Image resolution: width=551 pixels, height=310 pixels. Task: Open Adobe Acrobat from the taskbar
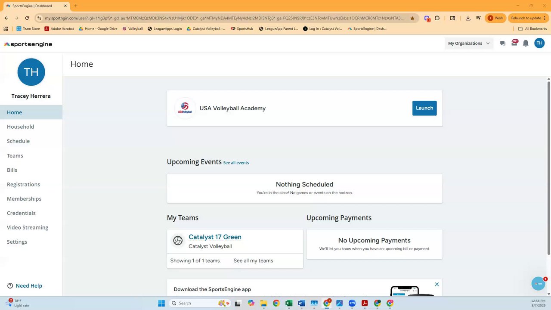pyautogui.click(x=365, y=303)
